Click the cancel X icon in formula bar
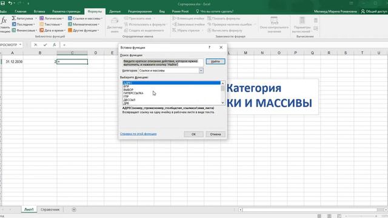 [36, 45]
